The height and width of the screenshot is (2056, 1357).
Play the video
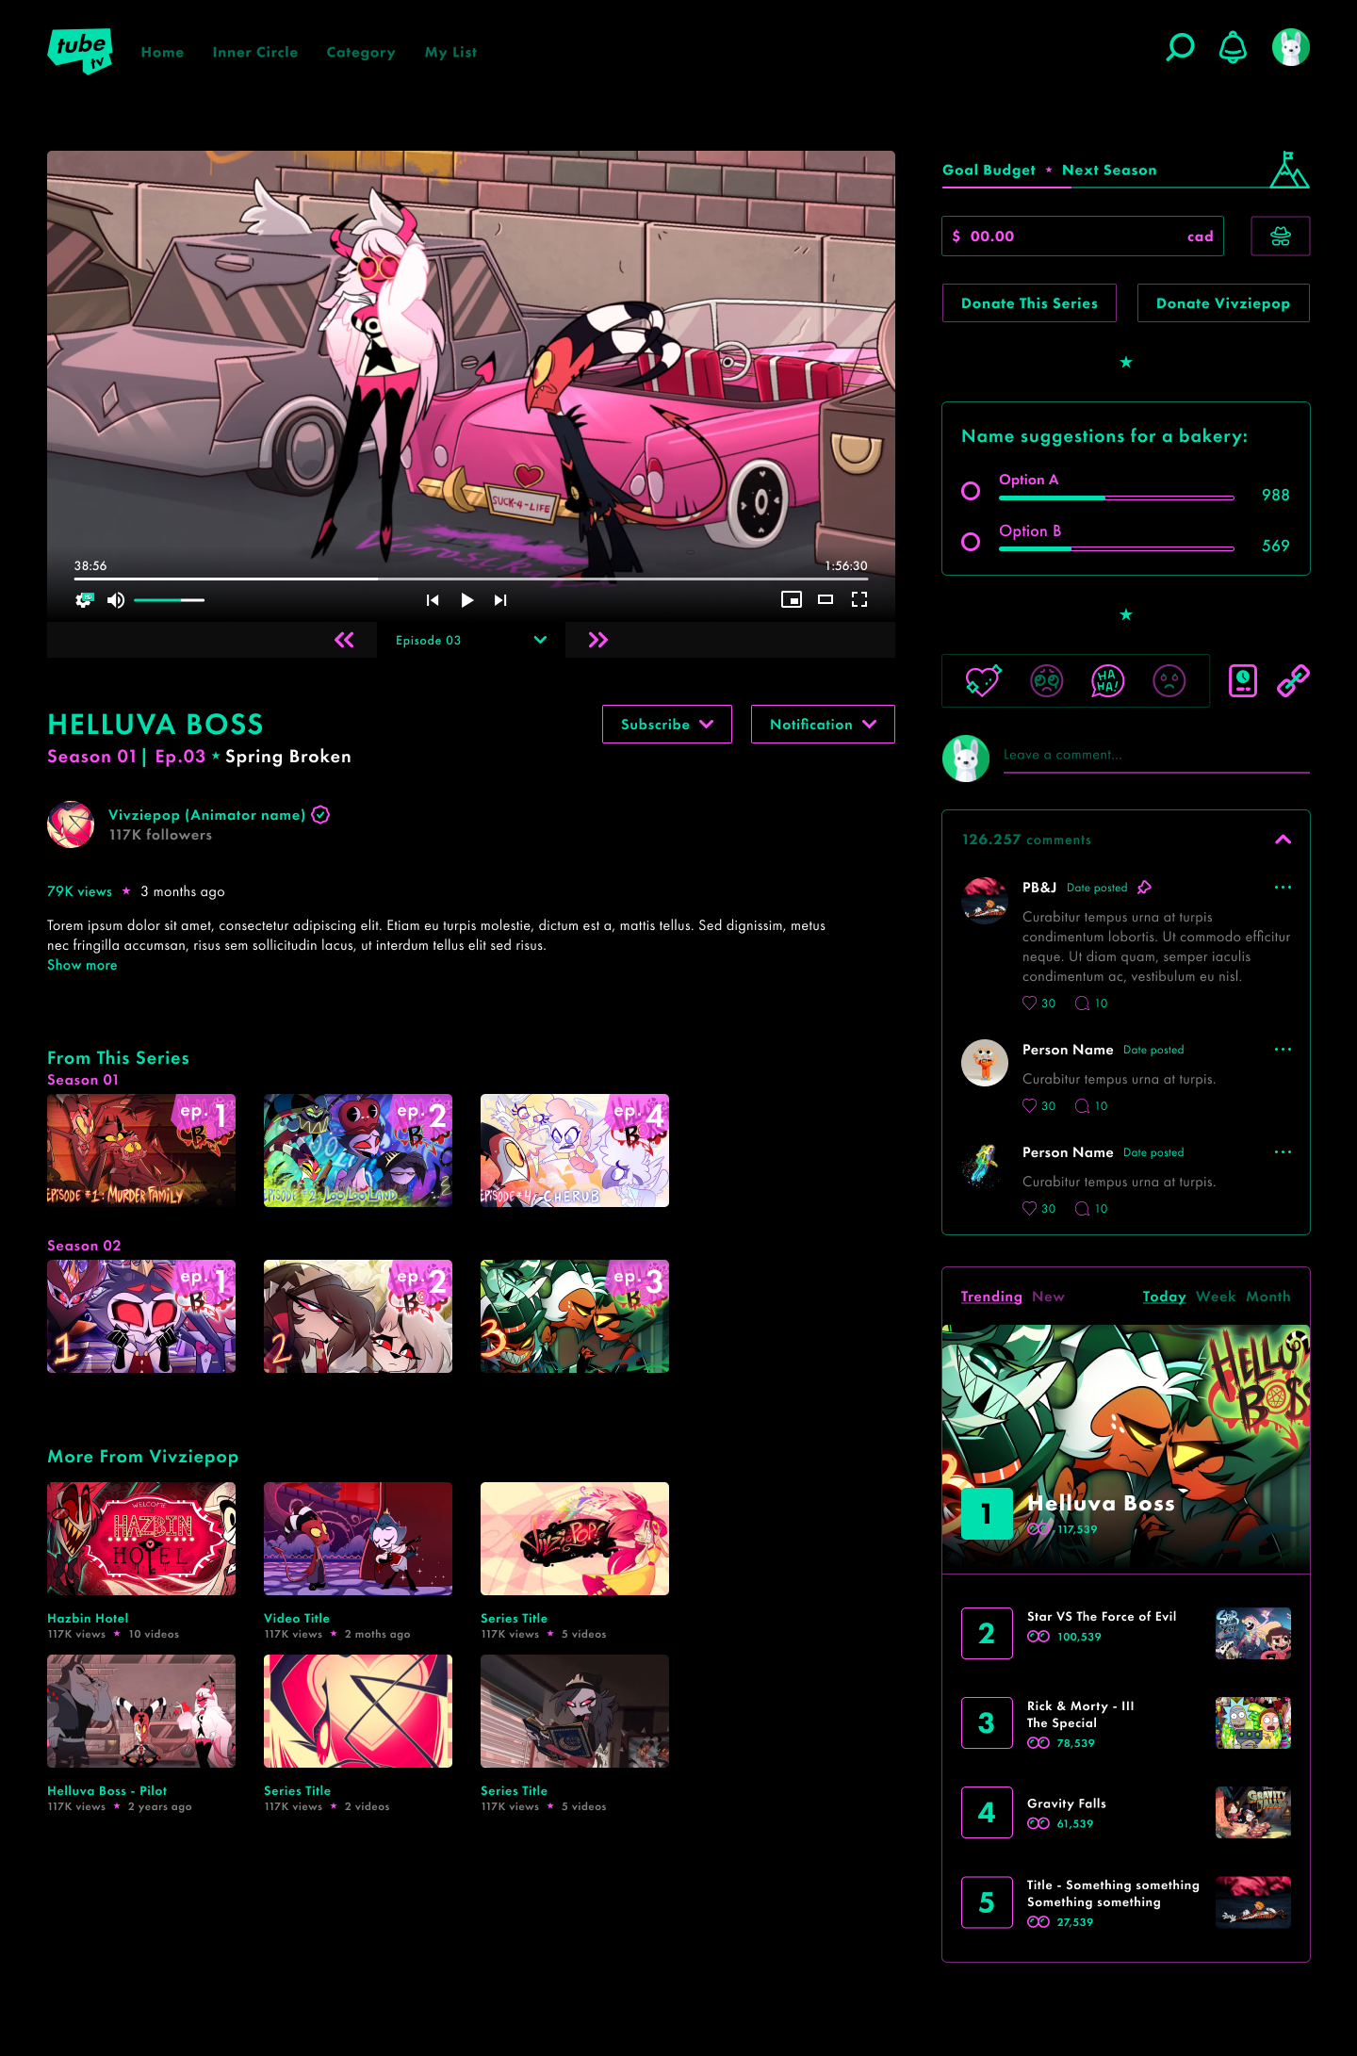pos(466,600)
